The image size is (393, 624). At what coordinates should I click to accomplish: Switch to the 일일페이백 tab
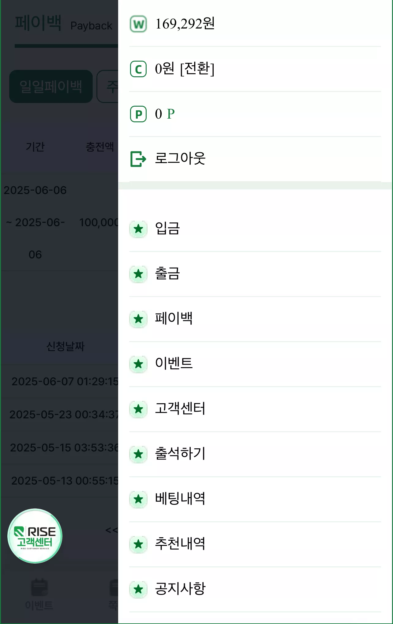pos(51,86)
